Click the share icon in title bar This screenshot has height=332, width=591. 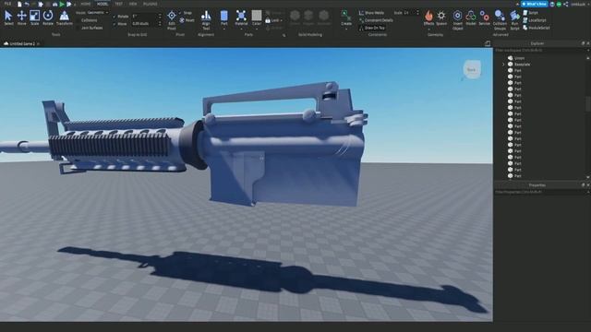tap(566, 4)
